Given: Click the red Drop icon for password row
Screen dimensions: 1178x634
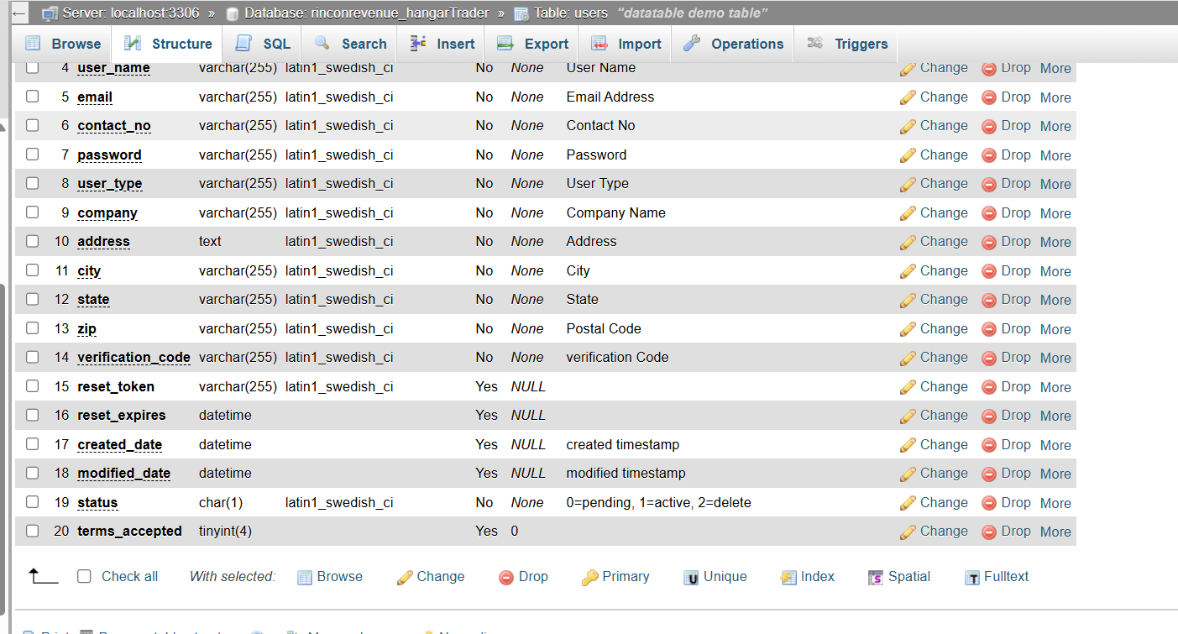Looking at the screenshot, I should tap(989, 155).
